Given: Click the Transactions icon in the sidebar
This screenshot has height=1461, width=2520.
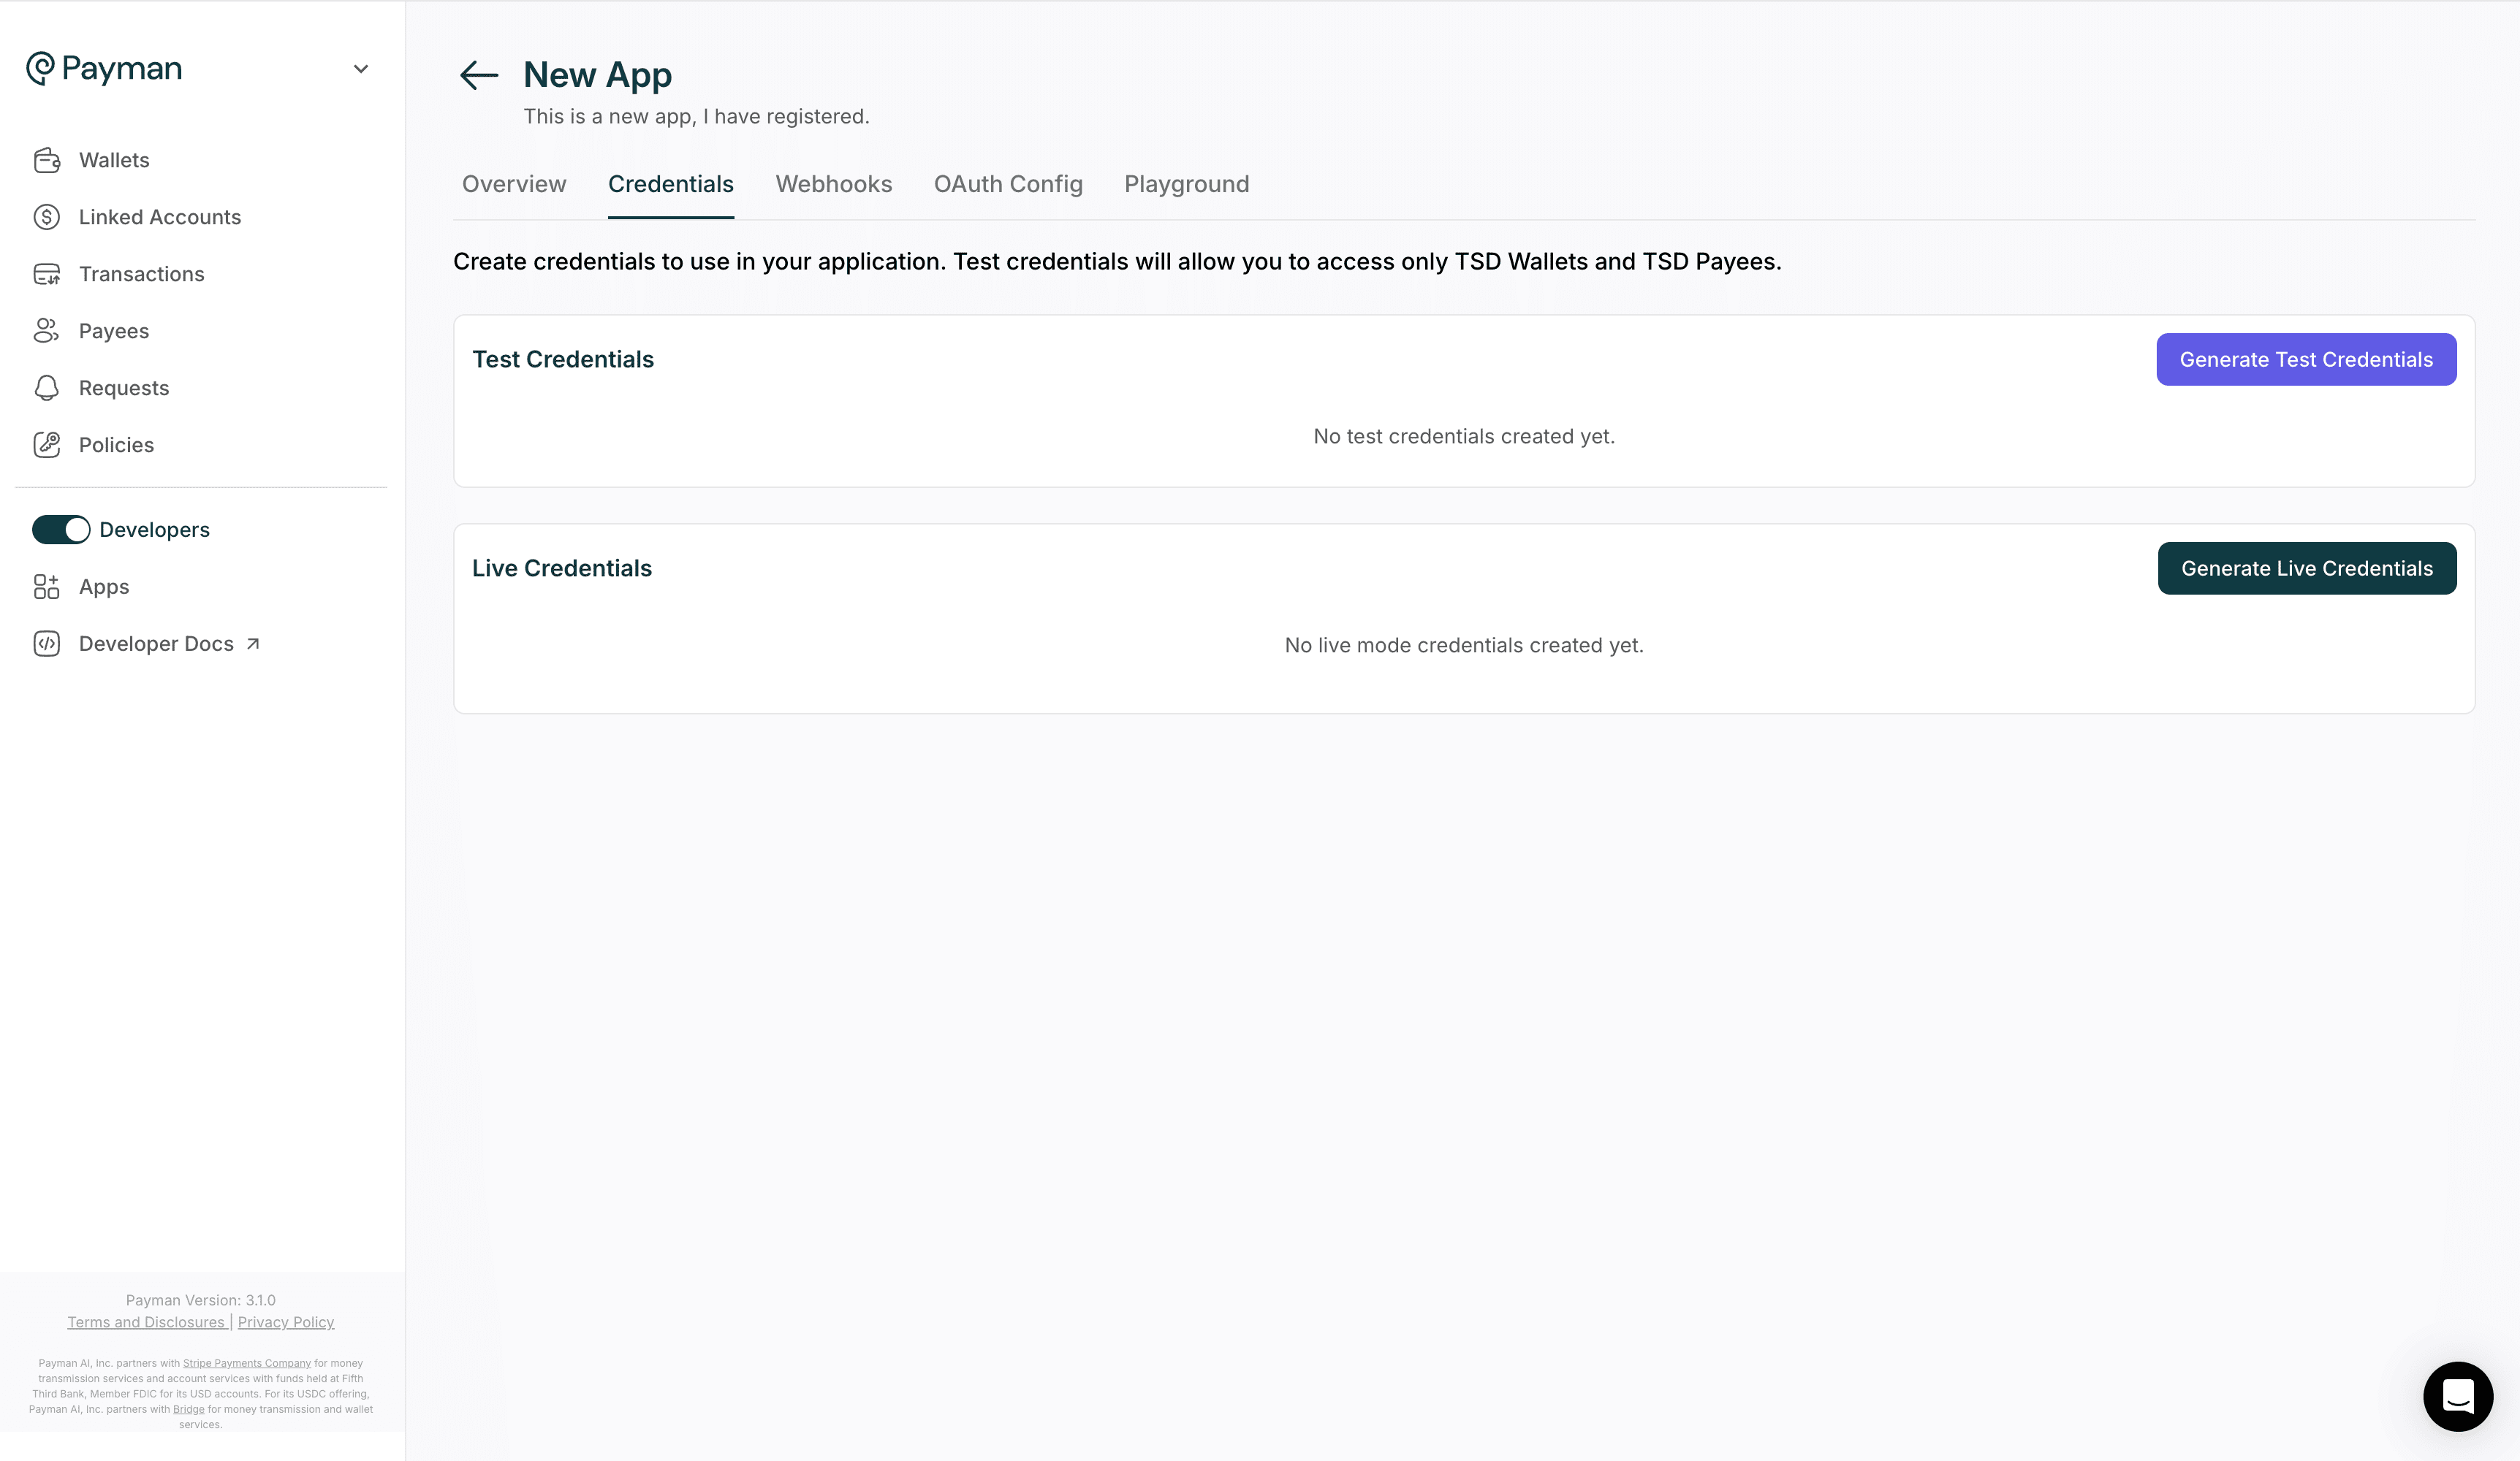Looking at the screenshot, I should click(x=48, y=272).
